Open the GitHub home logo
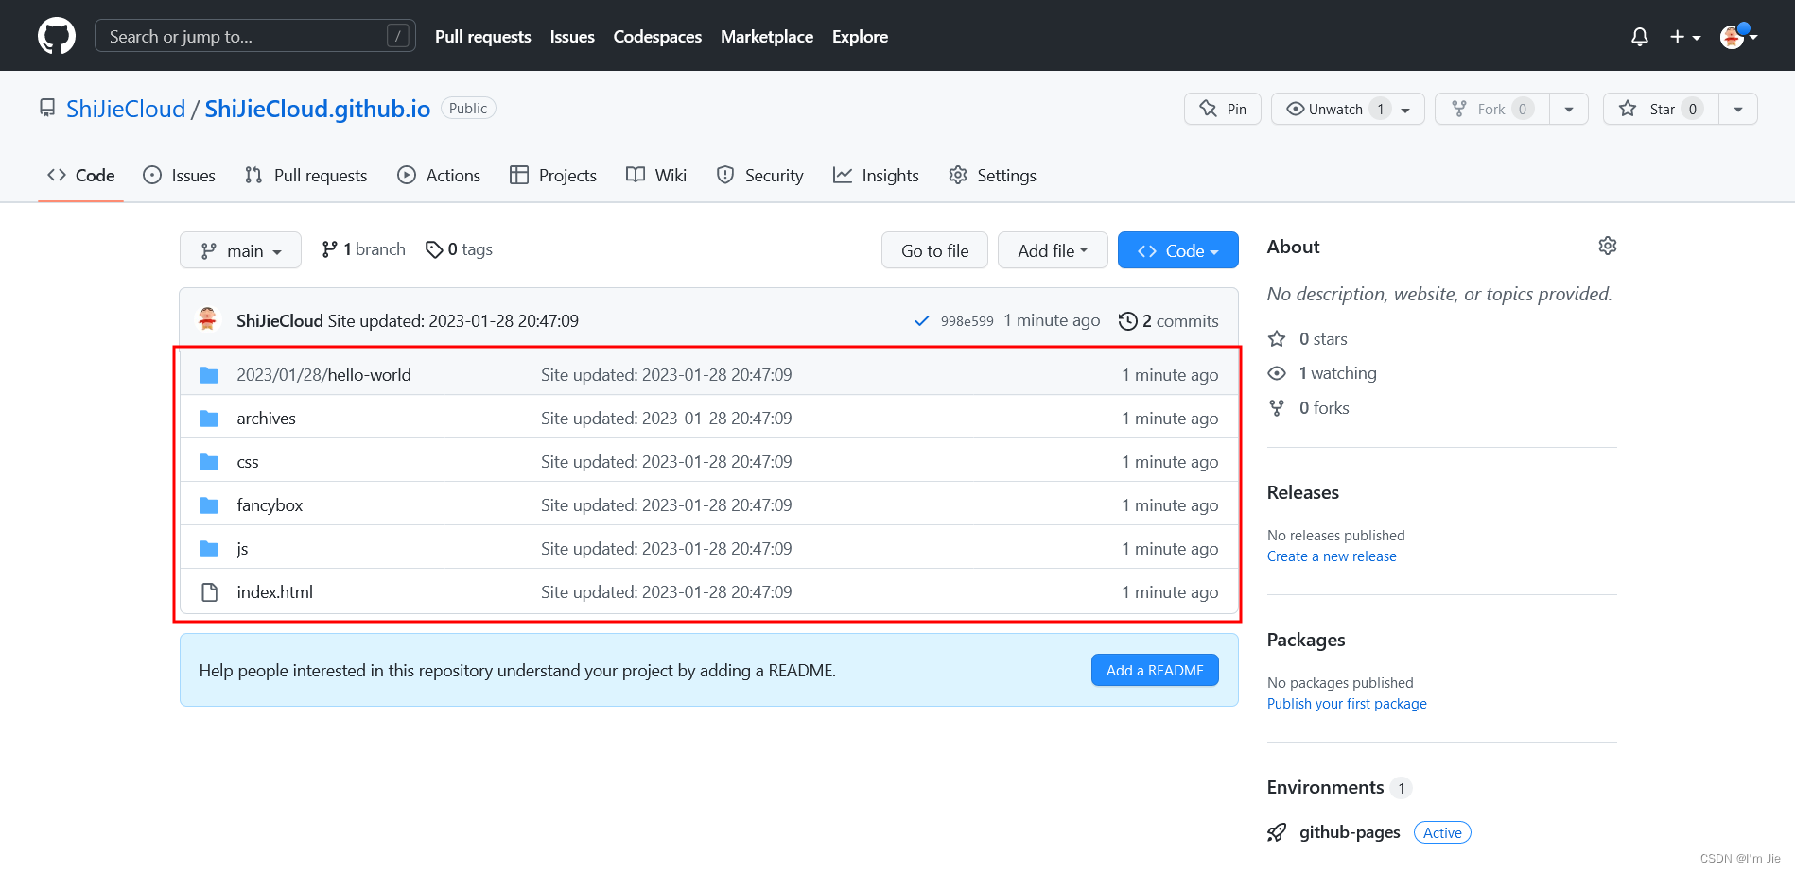1795x872 pixels. (57, 36)
